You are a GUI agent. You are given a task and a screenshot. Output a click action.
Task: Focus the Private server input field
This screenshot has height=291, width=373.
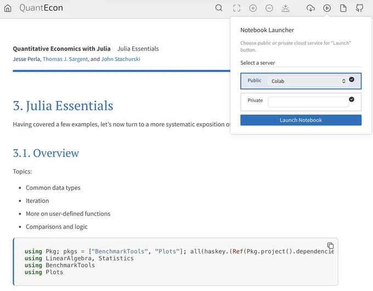pos(308,102)
